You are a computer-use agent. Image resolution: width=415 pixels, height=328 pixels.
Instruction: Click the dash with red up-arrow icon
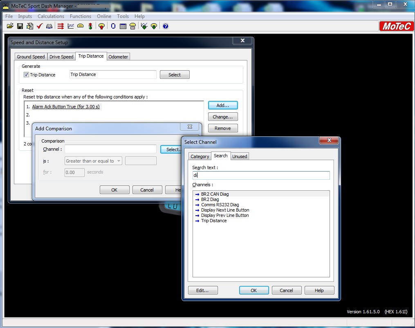(x=101, y=26)
